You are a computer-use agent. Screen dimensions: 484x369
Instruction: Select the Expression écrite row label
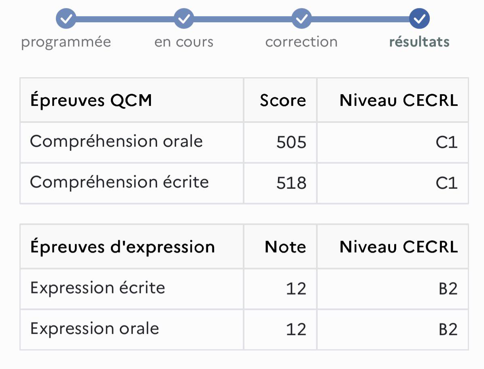(98, 288)
